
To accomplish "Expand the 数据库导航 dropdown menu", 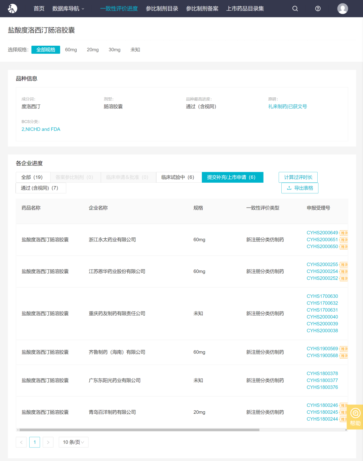I will coord(68,8).
